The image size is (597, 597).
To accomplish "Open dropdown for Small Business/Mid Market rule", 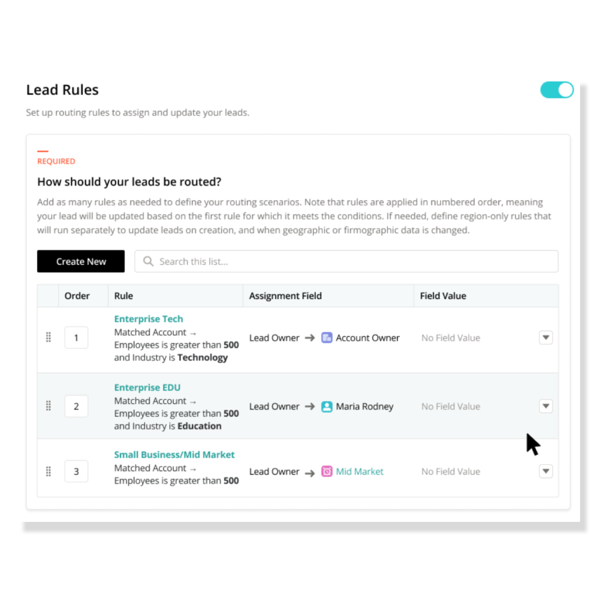I will click(546, 471).
